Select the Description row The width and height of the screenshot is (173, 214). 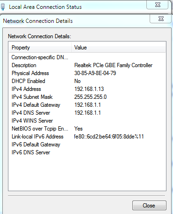(87, 65)
